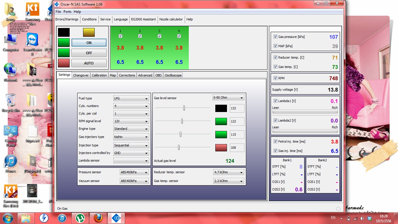This screenshot has width=398, height=224.
Task: Open RPM signal level dropdown
Action: coord(131,121)
